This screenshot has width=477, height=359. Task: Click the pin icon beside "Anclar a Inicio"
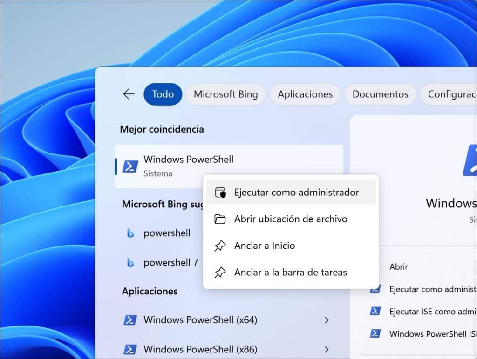219,246
